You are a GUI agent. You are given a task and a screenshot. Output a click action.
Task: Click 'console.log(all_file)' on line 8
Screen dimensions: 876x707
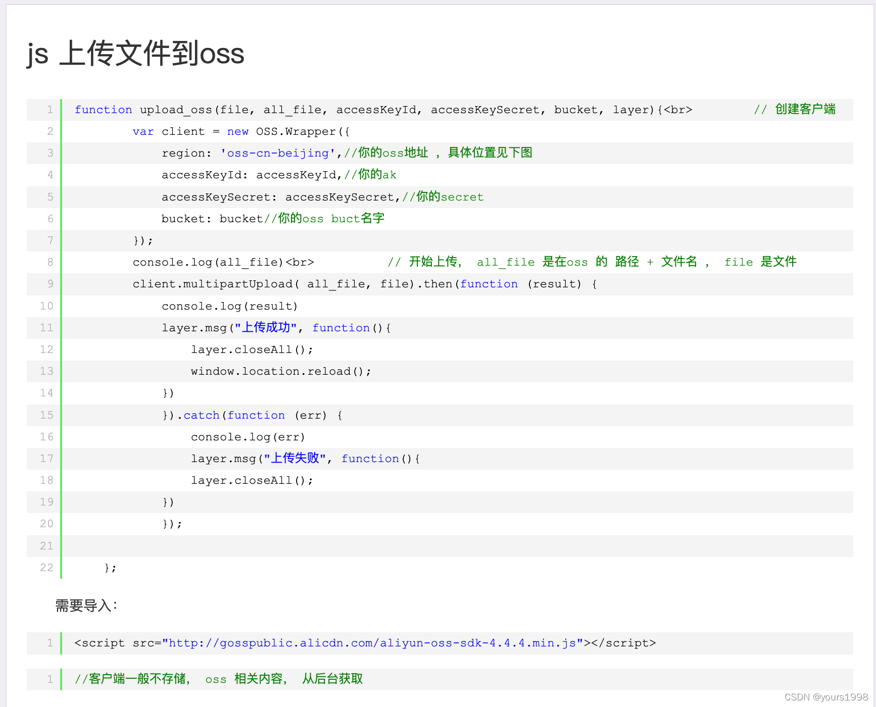[208, 263]
